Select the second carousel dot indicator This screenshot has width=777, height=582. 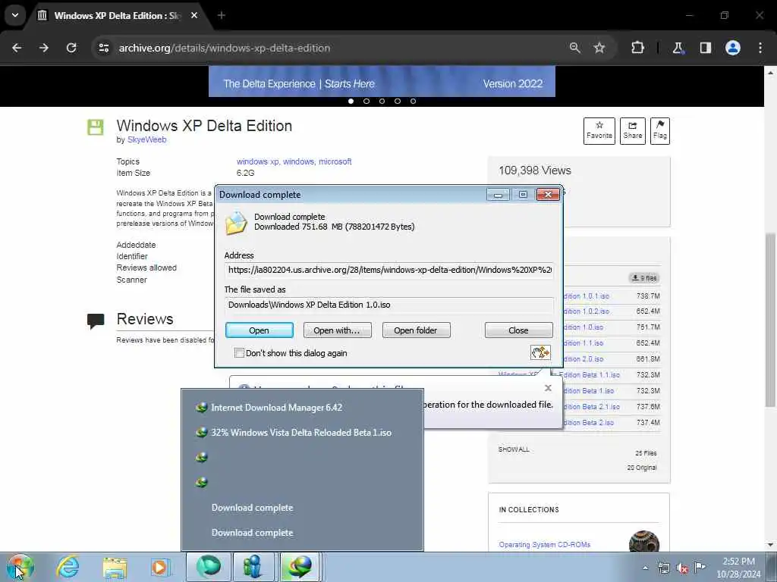(x=366, y=101)
